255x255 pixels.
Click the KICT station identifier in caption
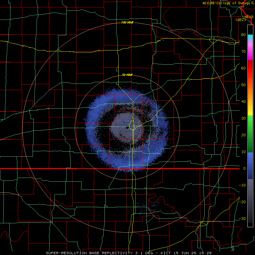[x=166, y=253]
